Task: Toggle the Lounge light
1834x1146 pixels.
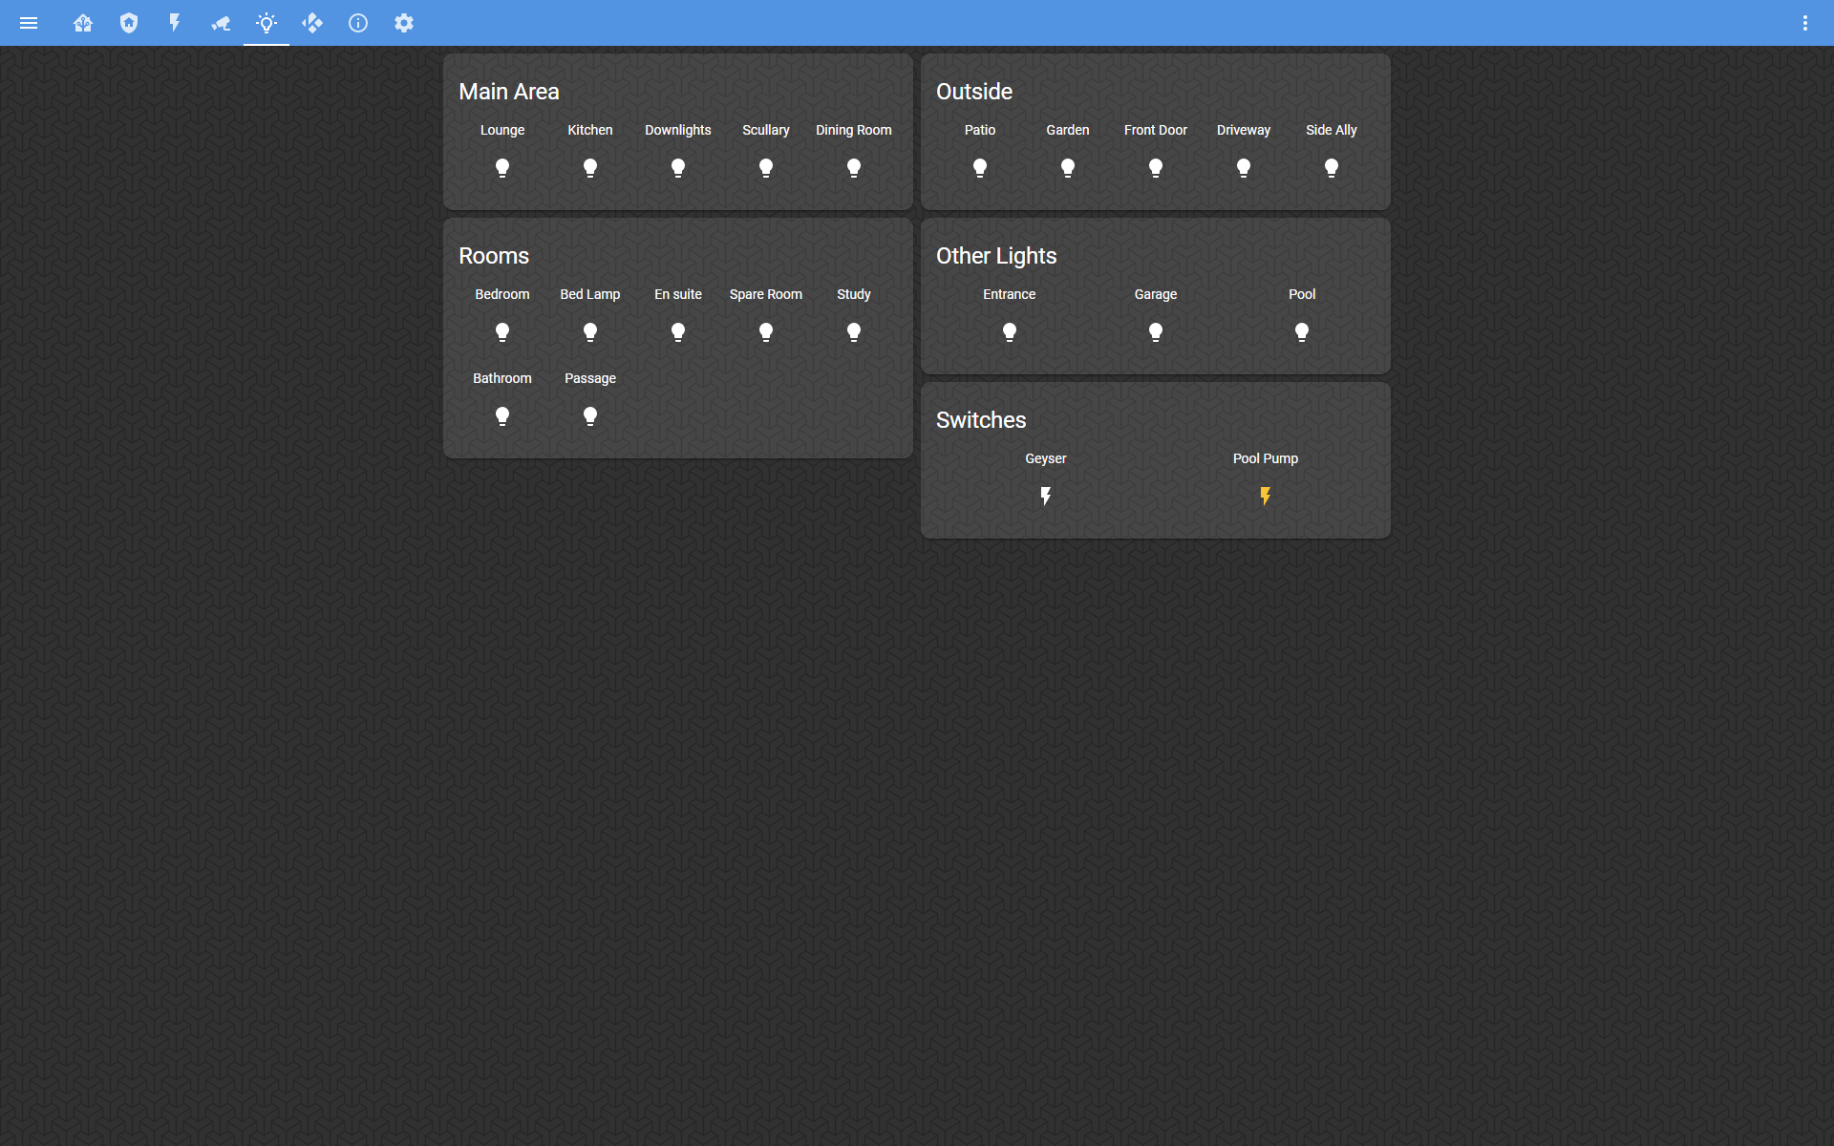Action: [x=502, y=168]
